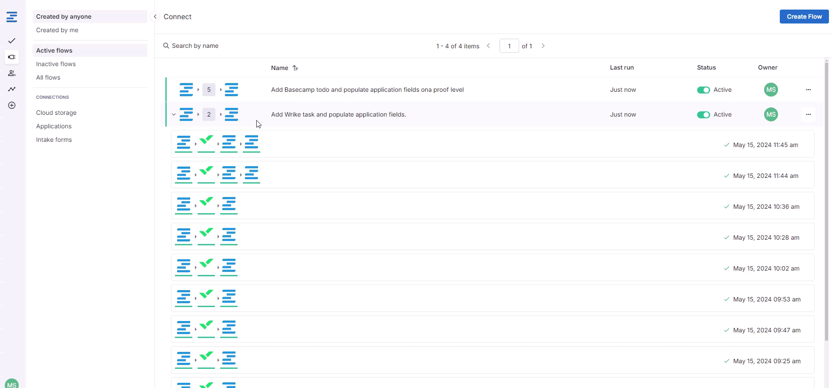This screenshot has height=388, width=832.
Task: Open Cloud storage connections
Action: click(x=56, y=113)
